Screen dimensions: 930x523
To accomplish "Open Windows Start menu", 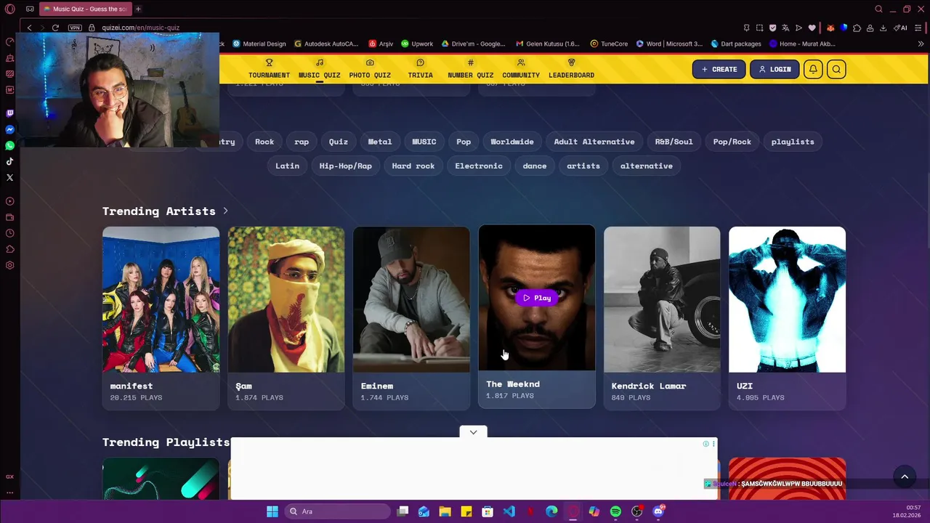I will pos(272,511).
